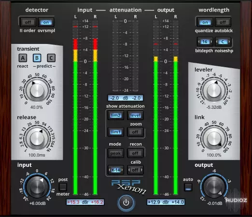252x217 pixels.
Task: Decrease bitdepth with left arrow
Action: [x=199, y=42]
